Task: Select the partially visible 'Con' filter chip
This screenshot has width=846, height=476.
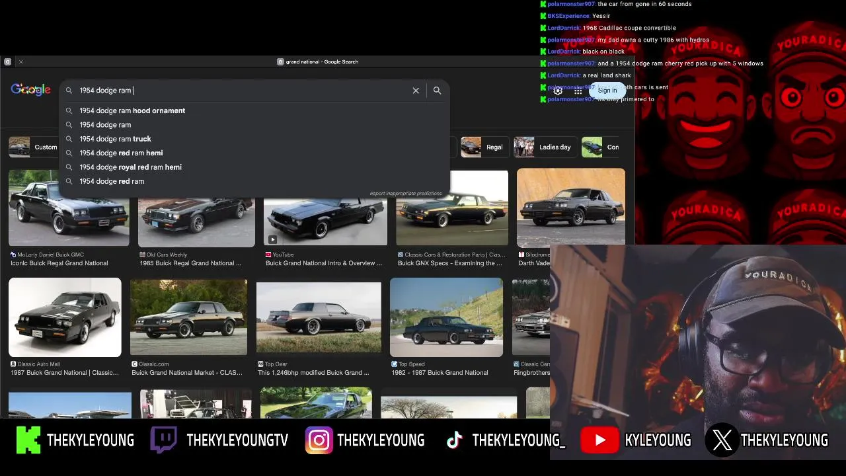Action: tap(601, 147)
